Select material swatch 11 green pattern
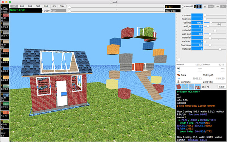This screenshot has height=142, width=227. pyautogui.click(x=5, y=106)
